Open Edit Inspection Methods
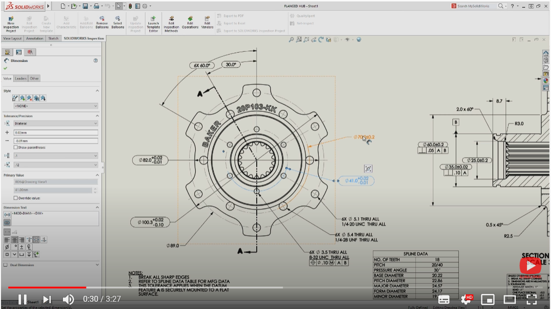The width and height of the screenshot is (551, 309). click(171, 24)
